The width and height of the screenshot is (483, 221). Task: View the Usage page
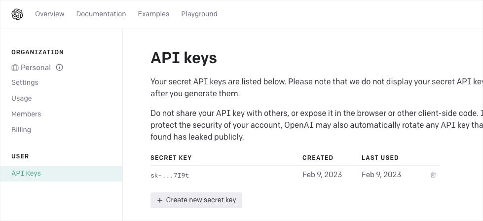point(22,98)
